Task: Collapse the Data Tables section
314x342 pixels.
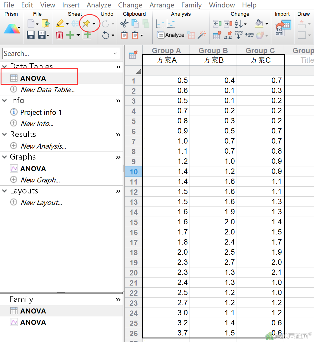Action: click(x=4, y=66)
